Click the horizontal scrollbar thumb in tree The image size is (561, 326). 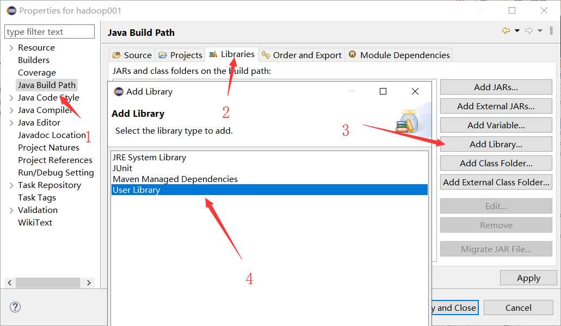click(x=47, y=283)
